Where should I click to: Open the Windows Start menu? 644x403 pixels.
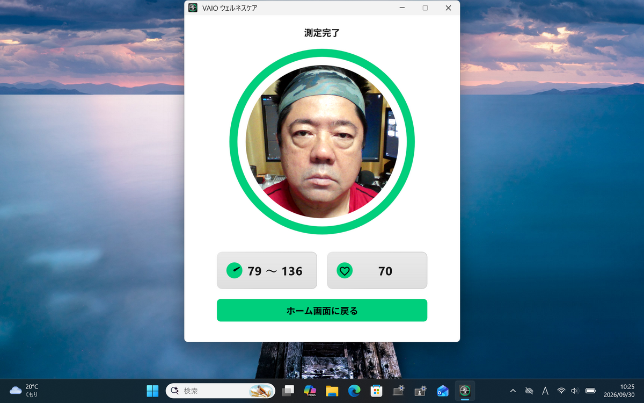pos(152,391)
